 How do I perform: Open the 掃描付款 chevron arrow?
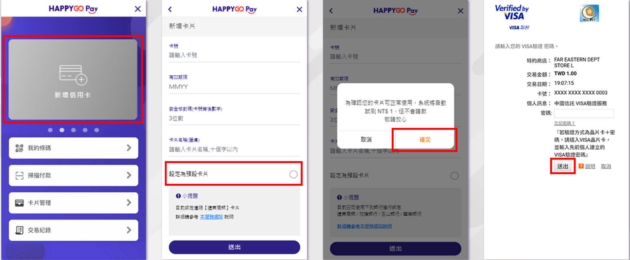tap(129, 175)
